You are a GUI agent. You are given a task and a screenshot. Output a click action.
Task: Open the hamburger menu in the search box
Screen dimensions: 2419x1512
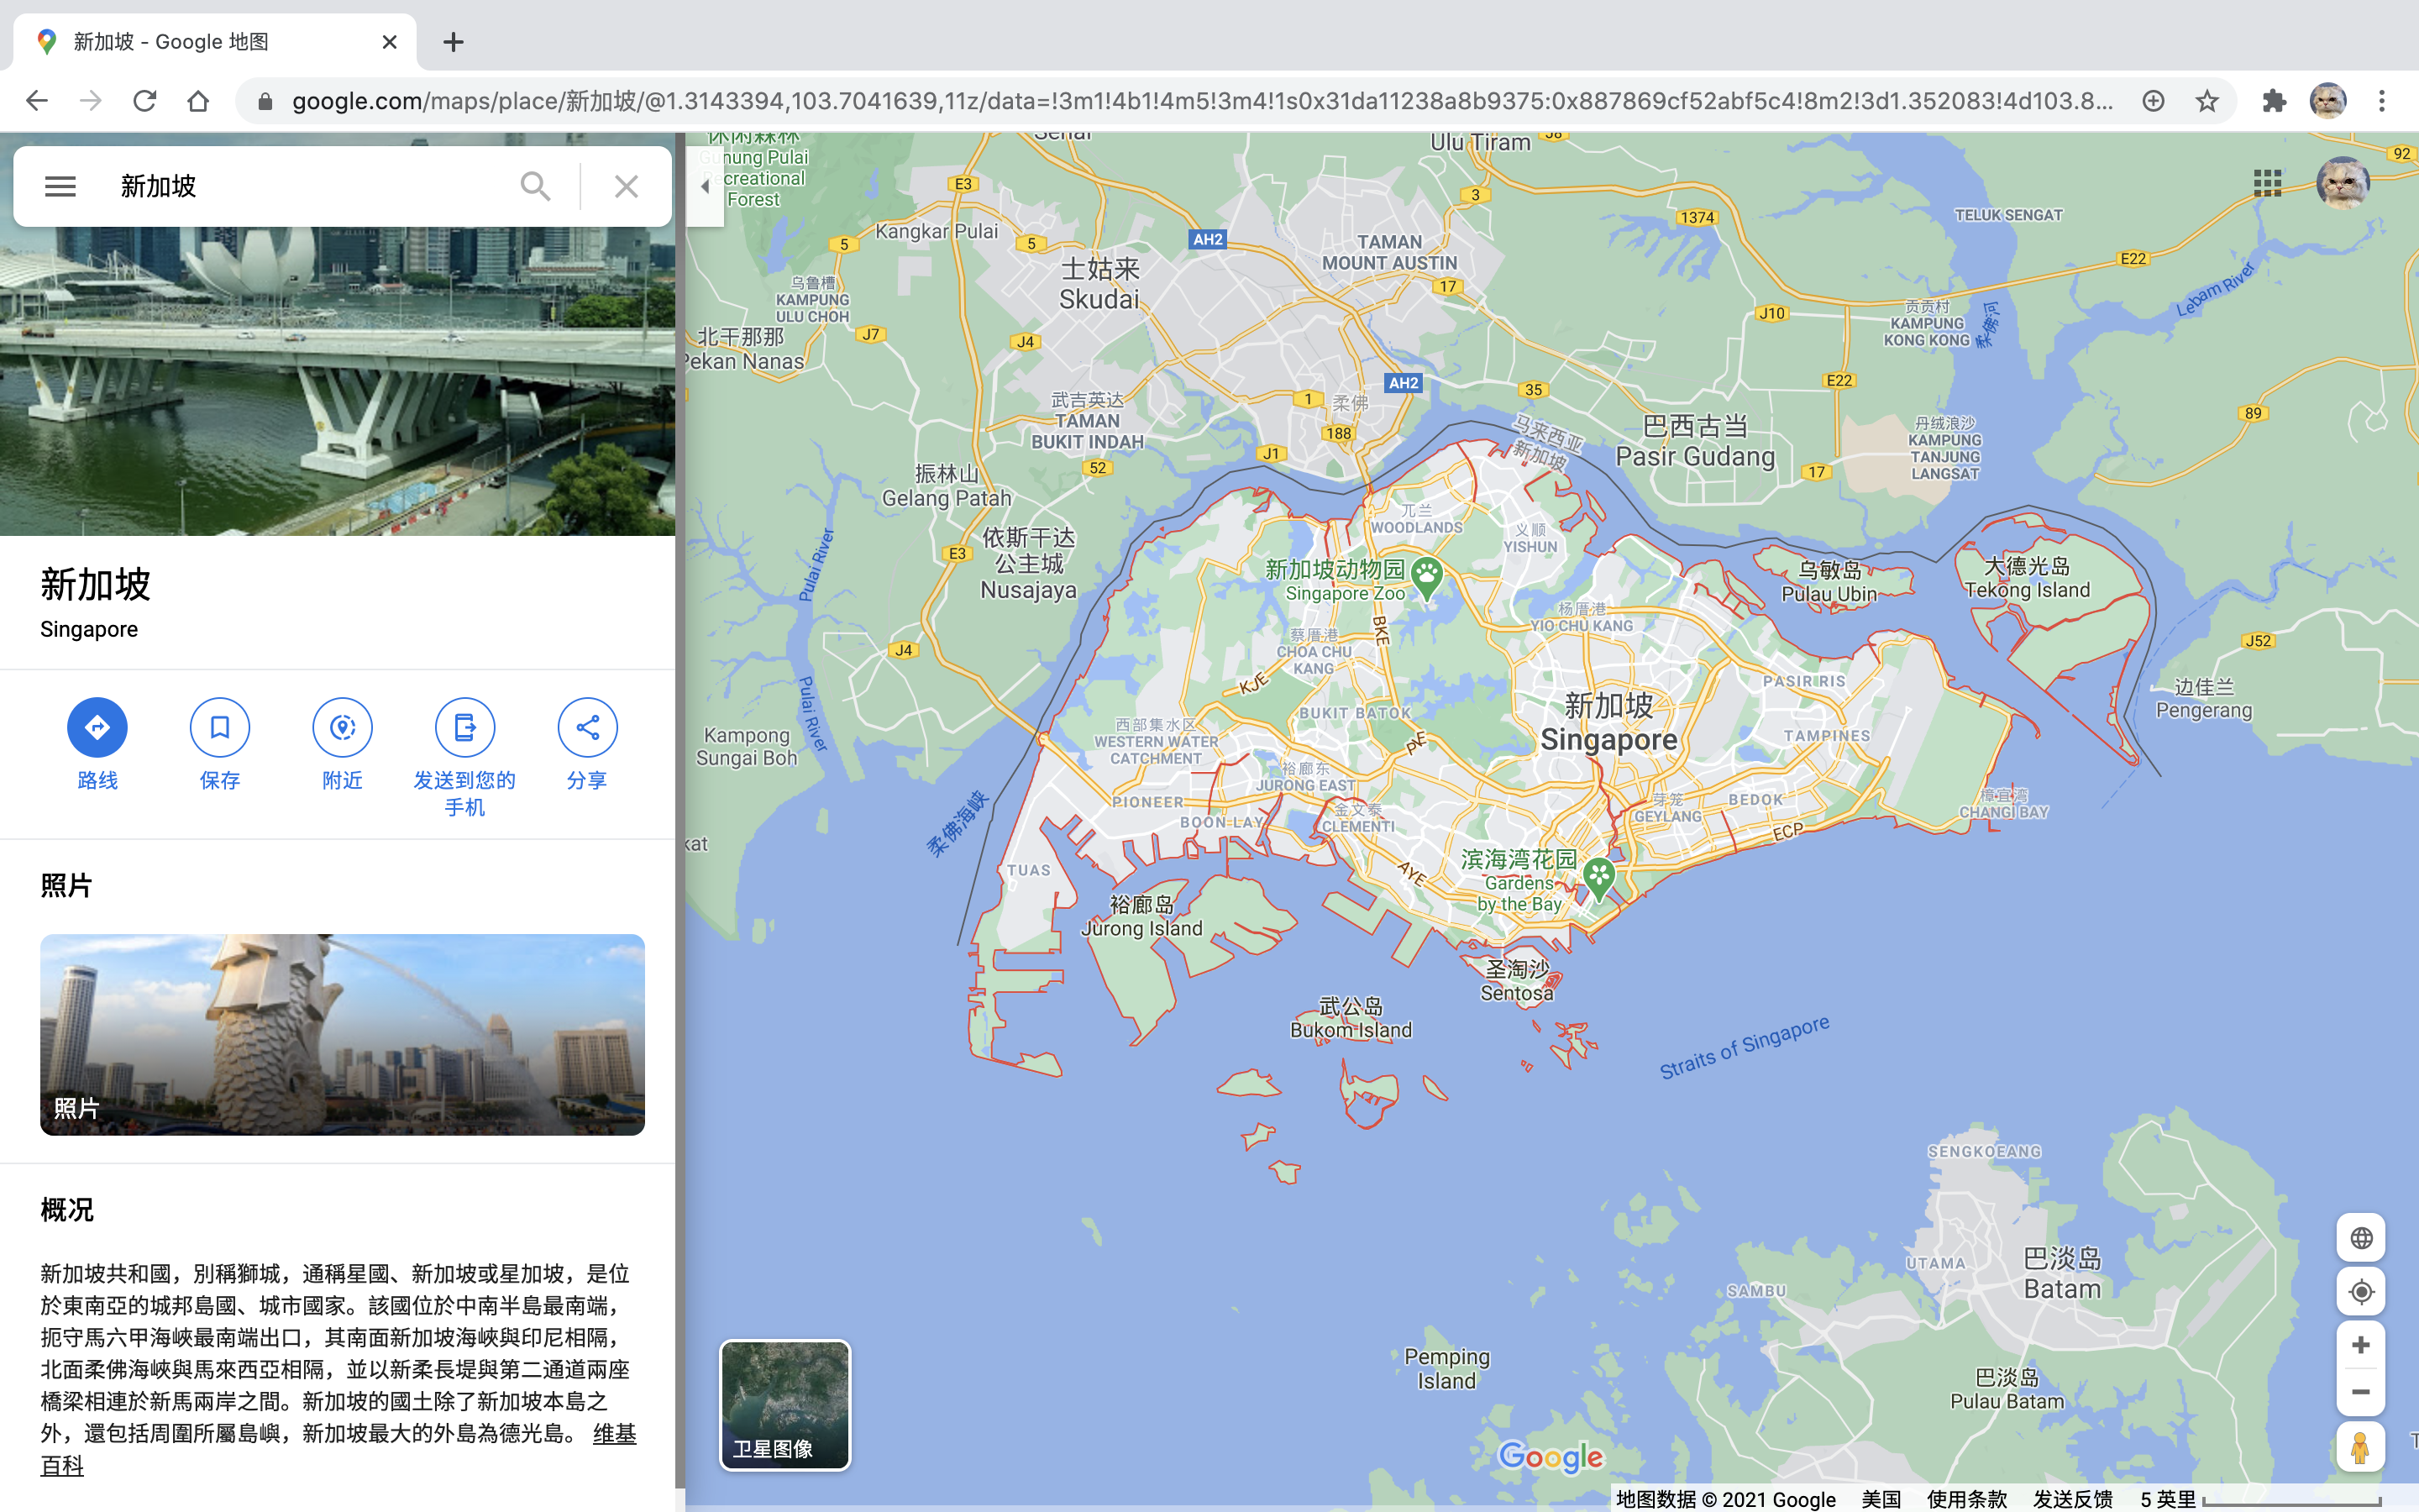point(60,187)
